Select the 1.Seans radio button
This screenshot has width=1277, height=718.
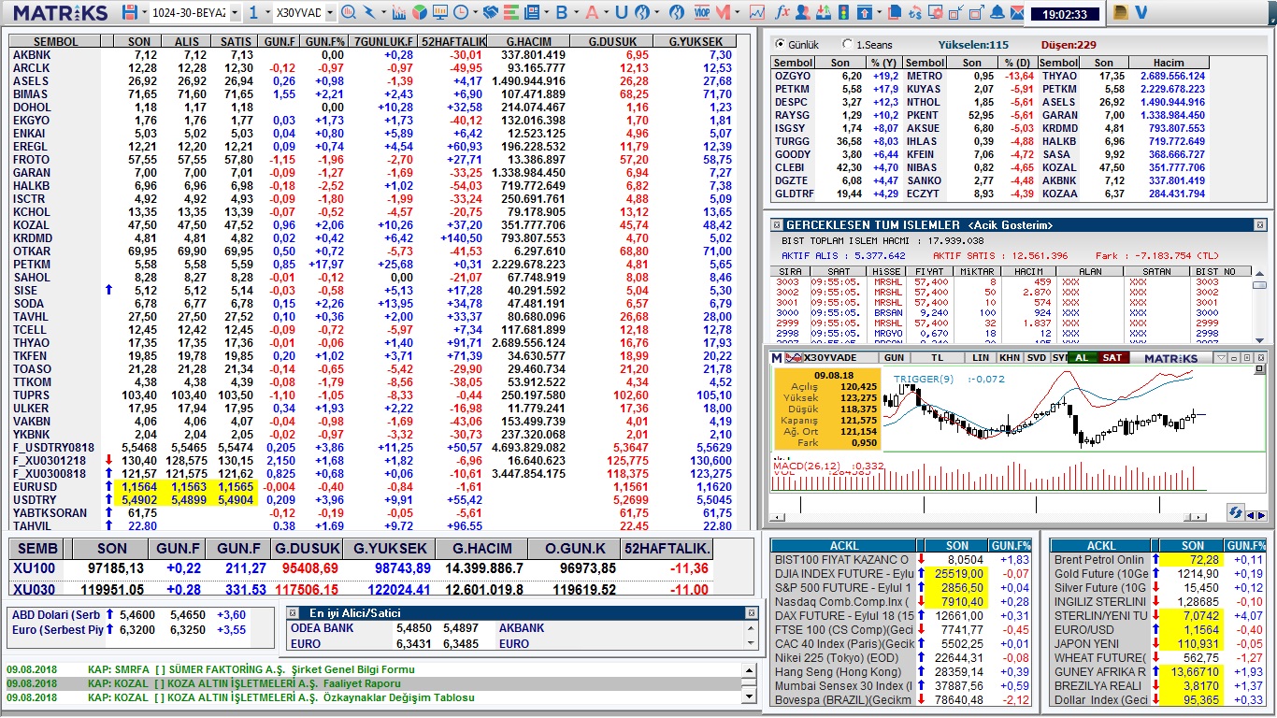point(847,44)
